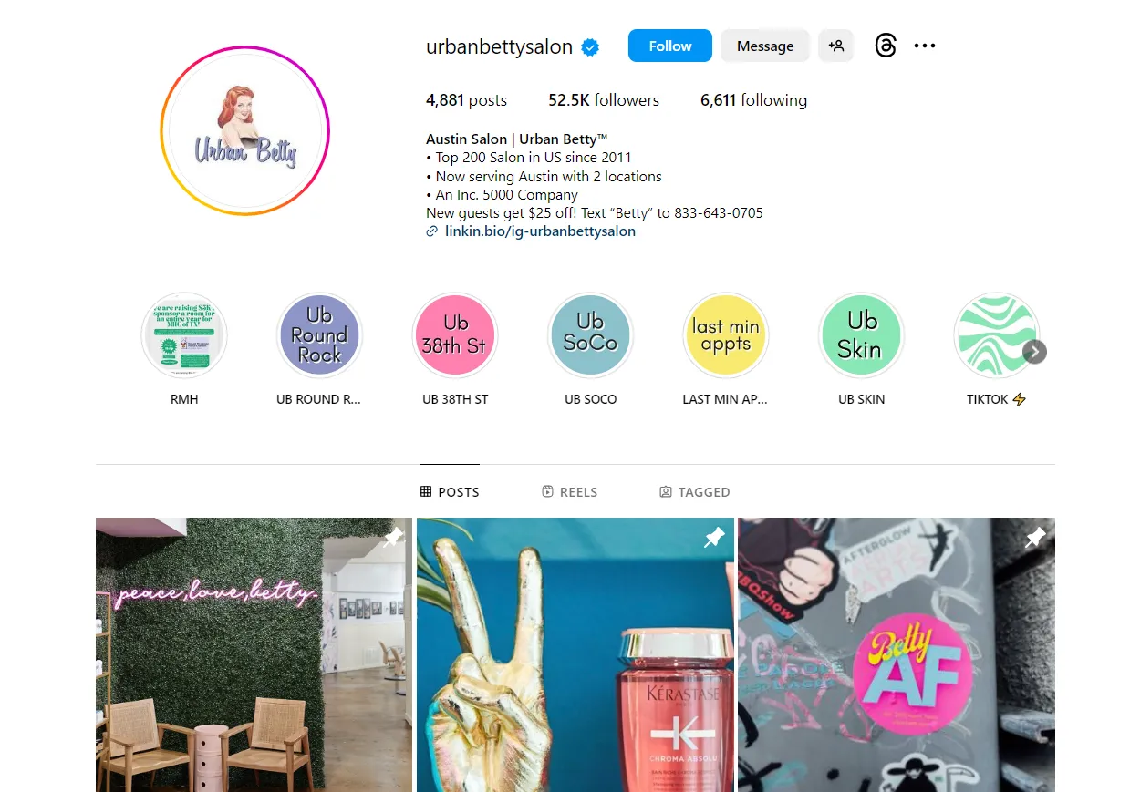Open the Urban Betty profile picture story

[245, 131]
